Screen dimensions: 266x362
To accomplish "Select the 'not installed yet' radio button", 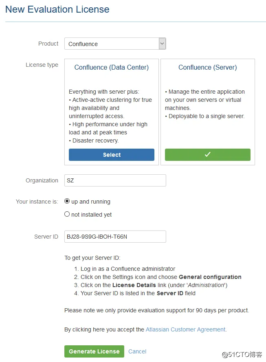I will [67, 214].
